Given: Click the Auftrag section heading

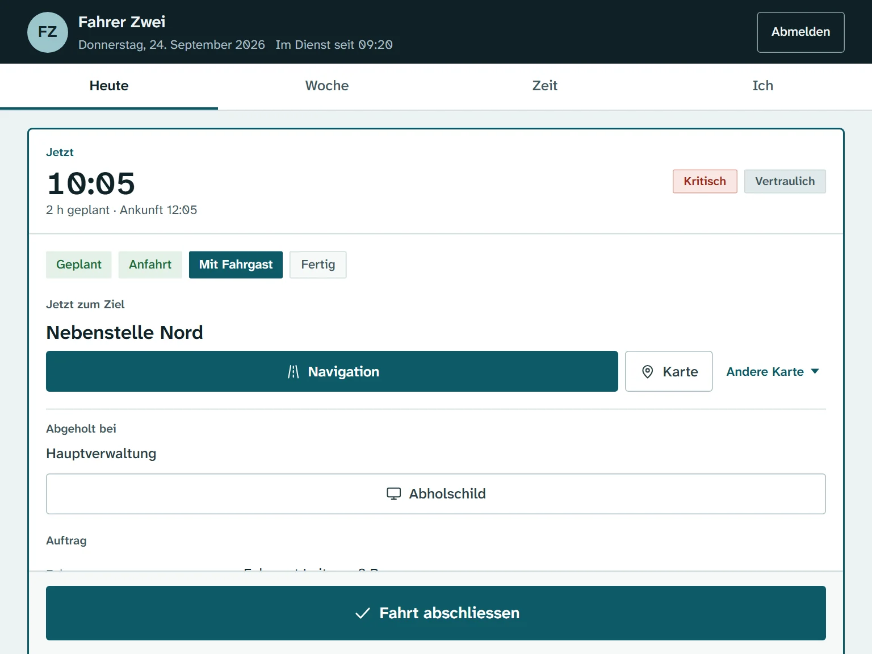Looking at the screenshot, I should click(66, 540).
